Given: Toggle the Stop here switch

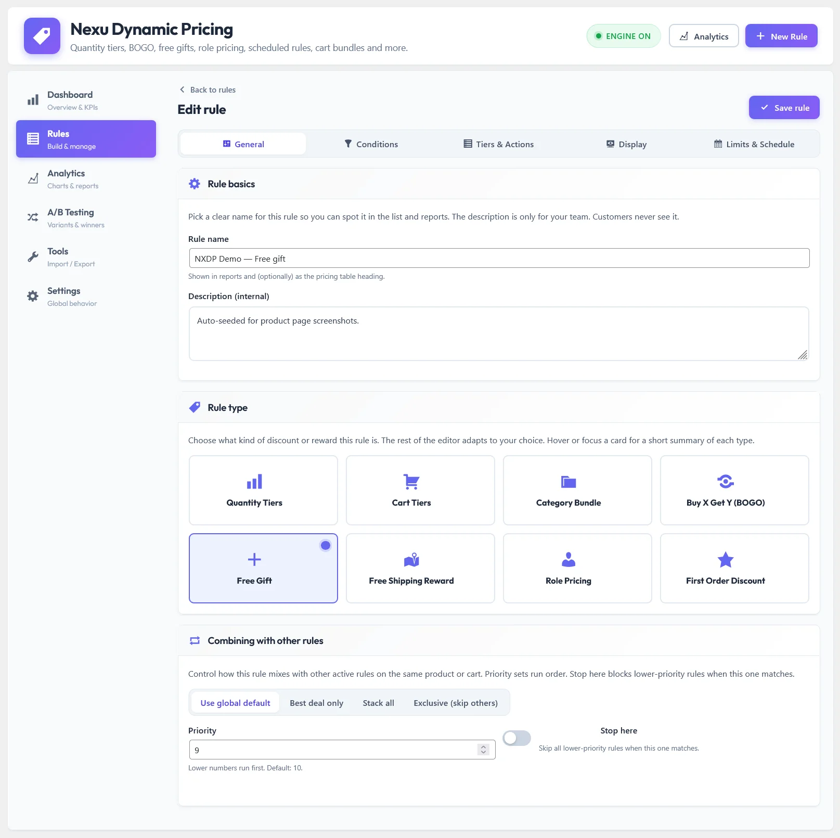Looking at the screenshot, I should pos(516,738).
